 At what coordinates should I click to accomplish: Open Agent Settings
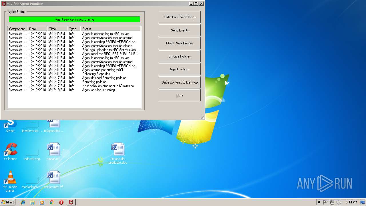(180, 69)
